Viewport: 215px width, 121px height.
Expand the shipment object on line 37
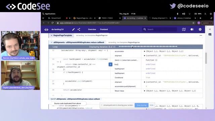point(144,82)
